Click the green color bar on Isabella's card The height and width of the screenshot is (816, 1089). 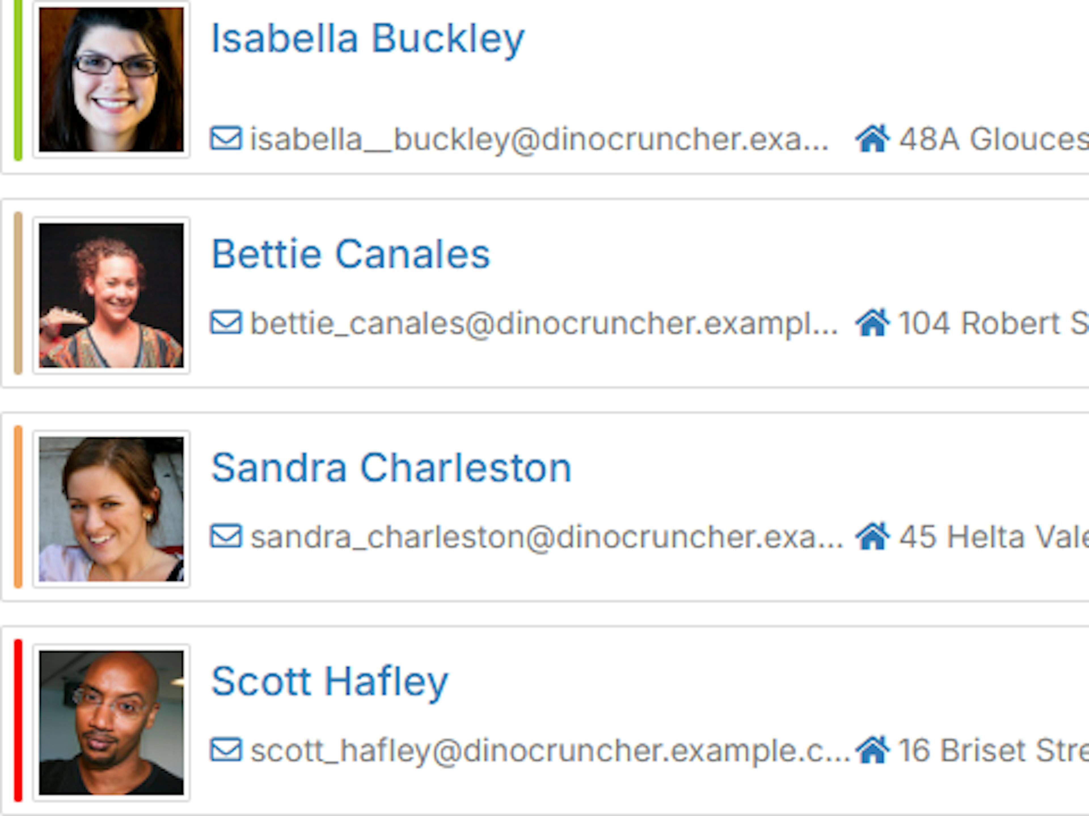pos(18,80)
